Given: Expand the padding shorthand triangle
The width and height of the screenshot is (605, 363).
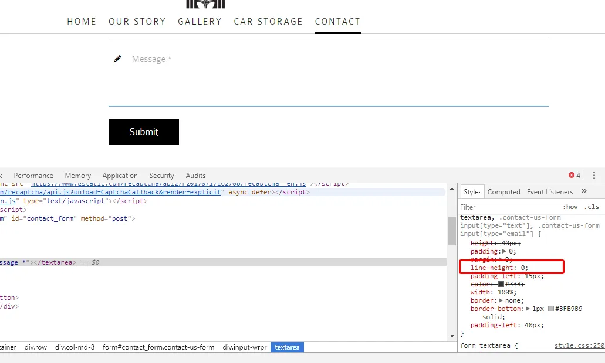Looking at the screenshot, I should 504,251.
